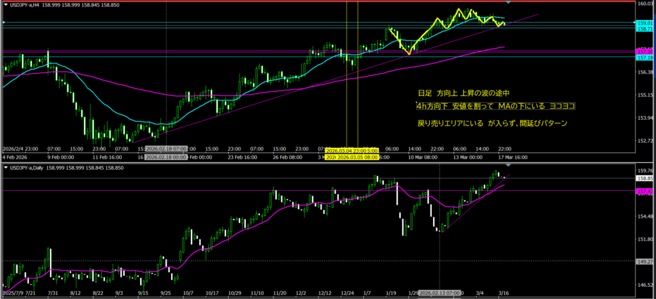Click the H4 chart title dropdown triangle
Image resolution: width=656 pixels, height=299 pixels.
6,4
